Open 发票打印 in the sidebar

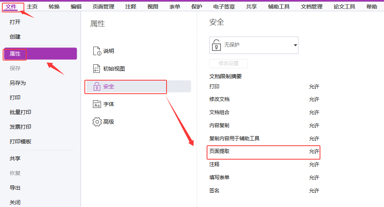[x=20, y=127]
